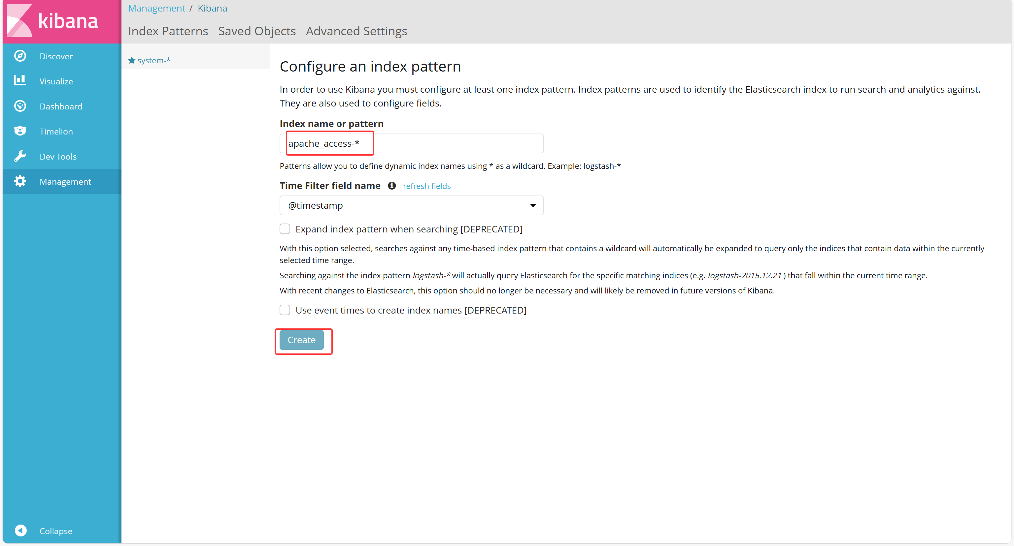The width and height of the screenshot is (1014, 546).
Task: Click the Kibana logo
Action: click(x=53, y=20)
